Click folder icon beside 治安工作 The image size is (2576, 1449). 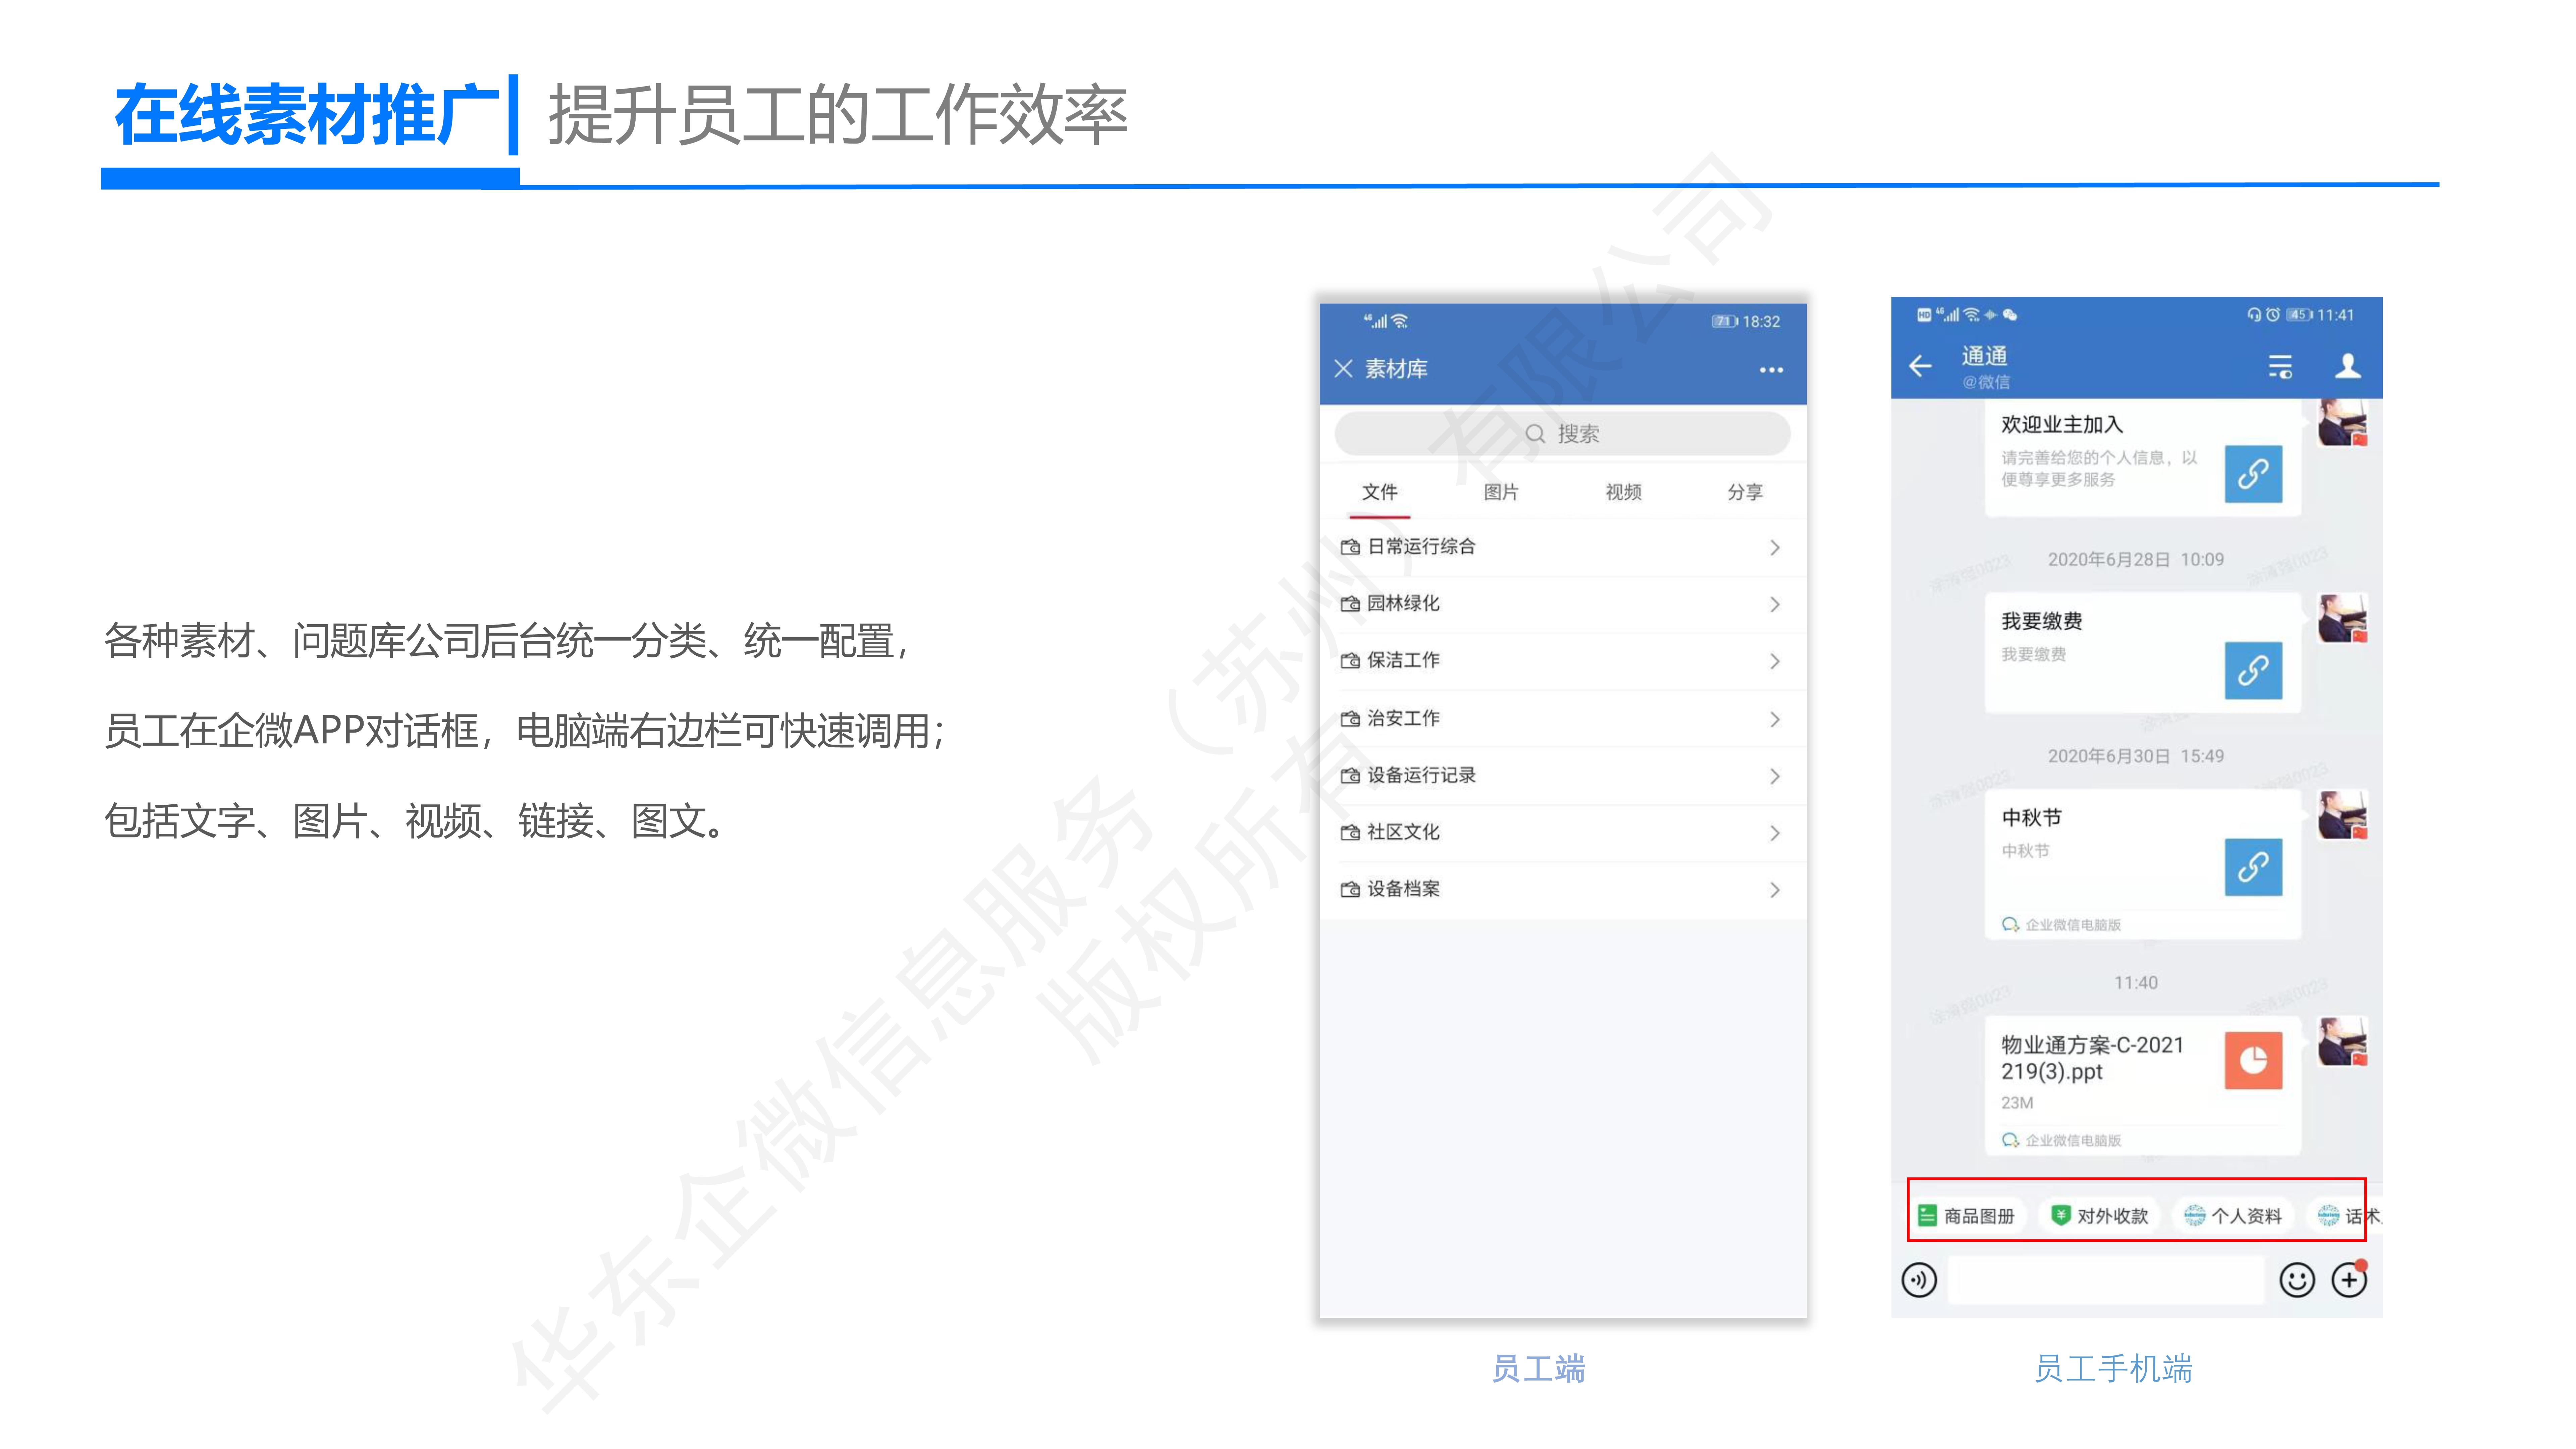(x=1350, y=719)
